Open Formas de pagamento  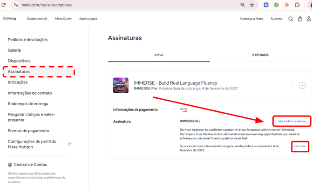28,131
